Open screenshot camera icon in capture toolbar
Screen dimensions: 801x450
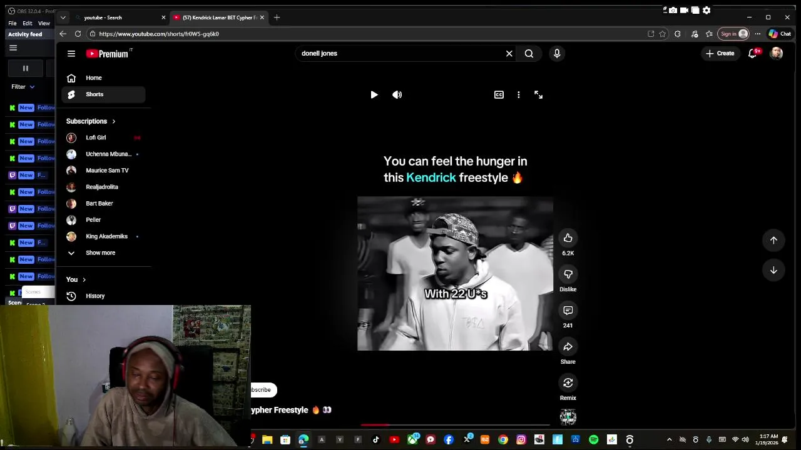point(673,10)
